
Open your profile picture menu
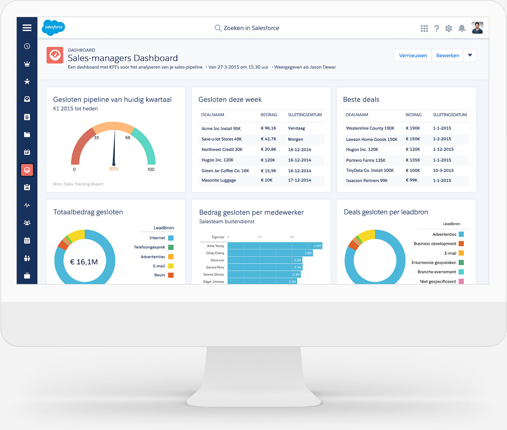point(477,28)
